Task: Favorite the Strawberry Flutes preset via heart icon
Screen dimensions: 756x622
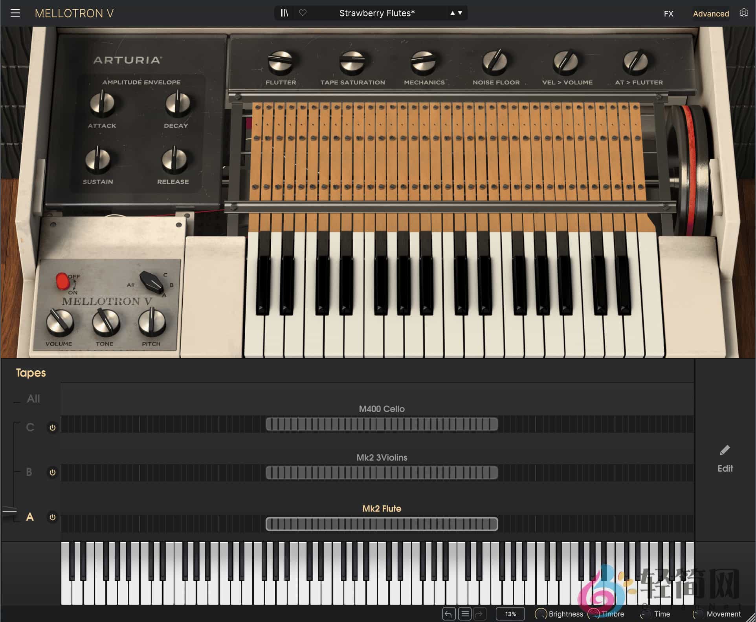Action: [303, 13]
